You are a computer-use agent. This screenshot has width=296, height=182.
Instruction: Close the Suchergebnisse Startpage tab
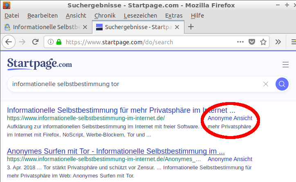pyautogui.click(x=177, y=27)
